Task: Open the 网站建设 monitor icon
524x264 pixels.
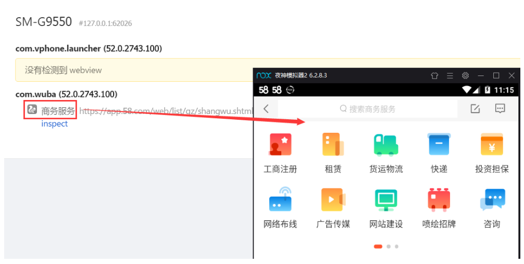Action: point(385,200)
